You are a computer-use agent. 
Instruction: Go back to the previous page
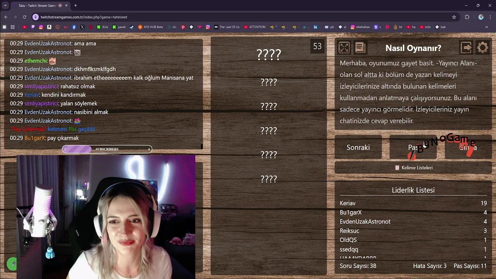click(6, 17)
